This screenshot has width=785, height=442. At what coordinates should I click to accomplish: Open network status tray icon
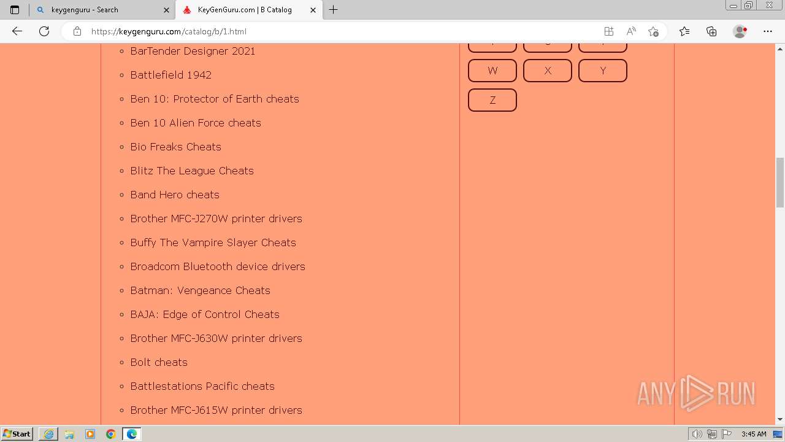(712, 434)
